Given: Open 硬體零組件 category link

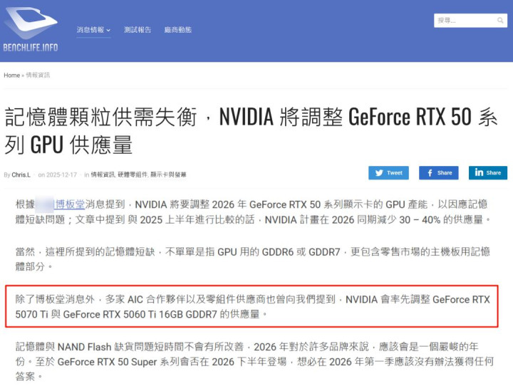Looking at the screenshot, I should click(133, 175).
